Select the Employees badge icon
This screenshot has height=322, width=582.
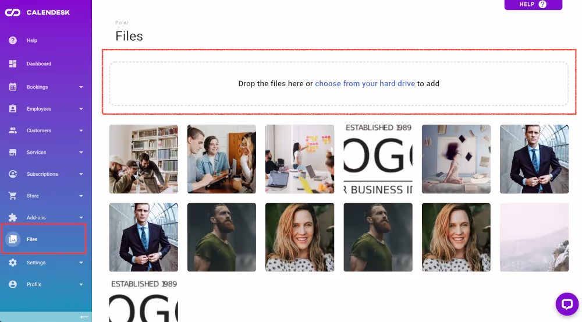[x=13, y=109]
